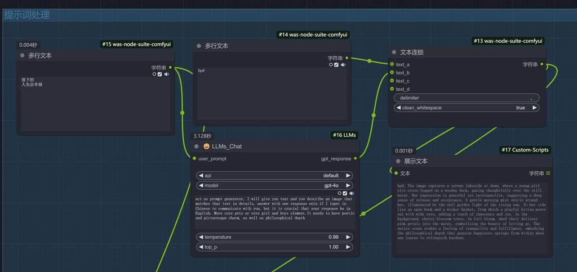Click the speaker icon in the LLMs_Chat prompt
The height and width of the screenshot is (272, 577).
tap(352, 193)
